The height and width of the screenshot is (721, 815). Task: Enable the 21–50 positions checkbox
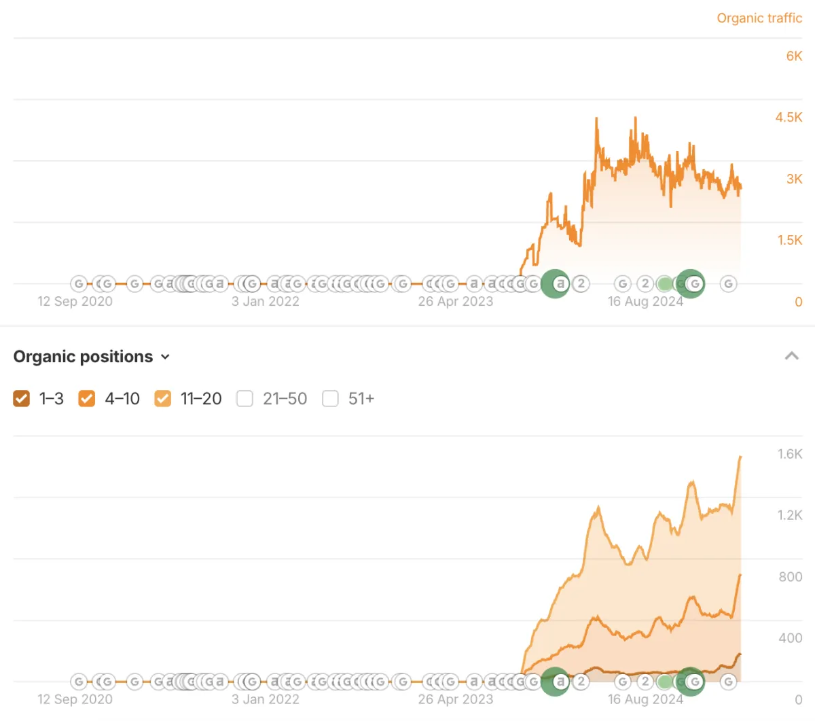point(244,398)
